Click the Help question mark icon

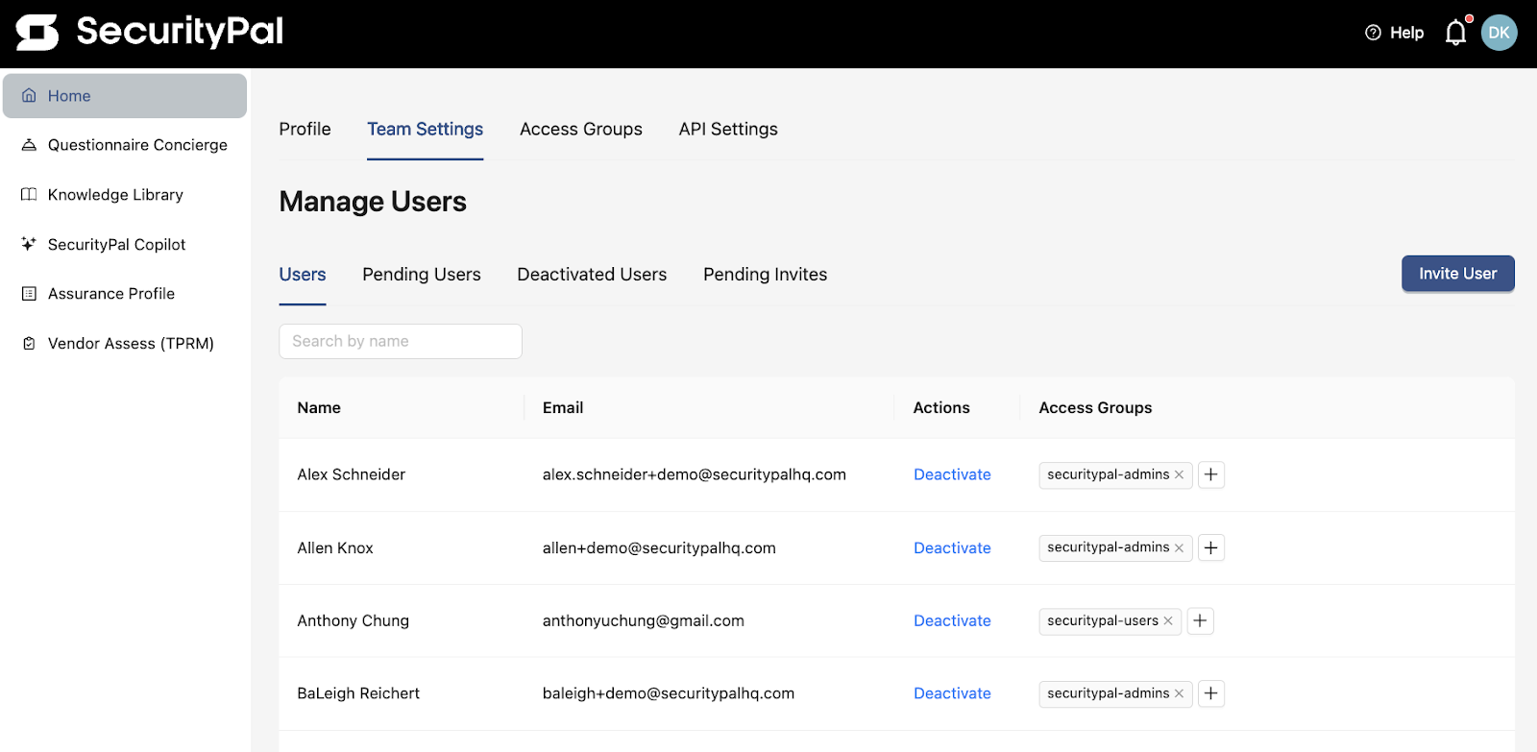click(x=1373, y=33)
